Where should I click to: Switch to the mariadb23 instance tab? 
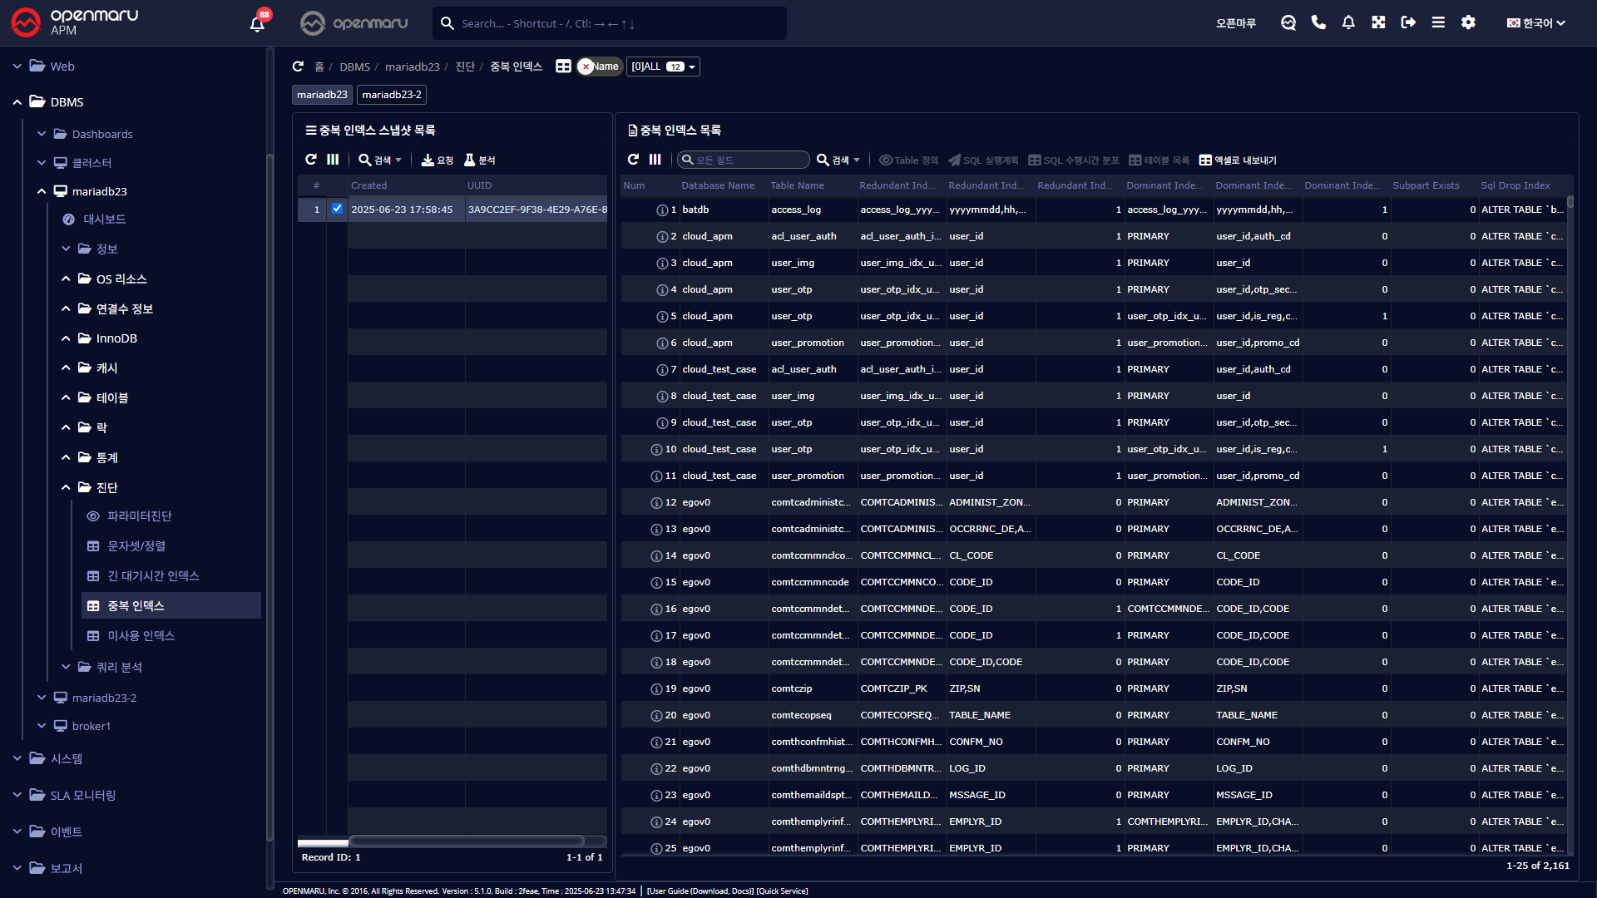[322, 95]
